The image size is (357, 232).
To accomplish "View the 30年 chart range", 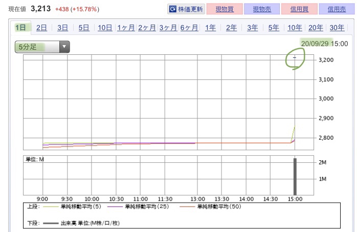I will click(x=337, y=28).
